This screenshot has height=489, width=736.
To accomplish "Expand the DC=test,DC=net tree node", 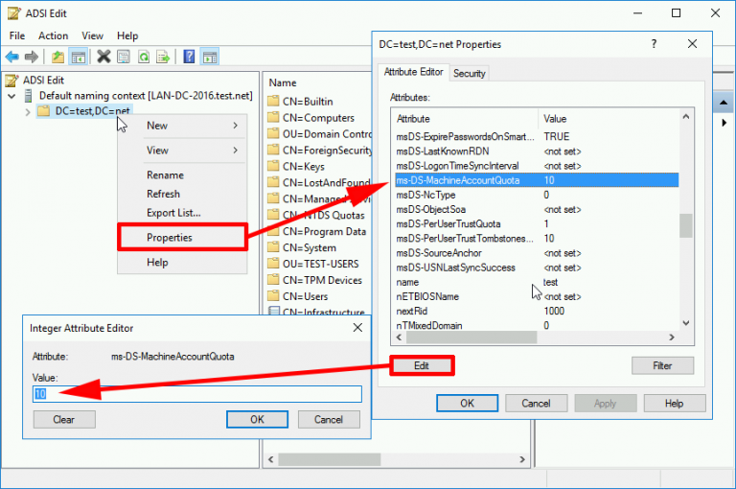I will pos(28,112).
